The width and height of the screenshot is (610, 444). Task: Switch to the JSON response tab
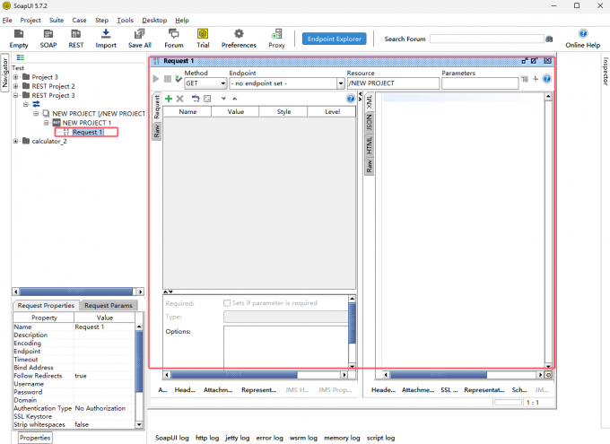[370, 122]
